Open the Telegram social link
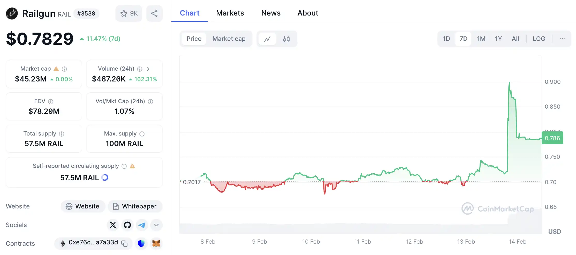The height and width of the screenshot is (255, 576). point(142,225)
